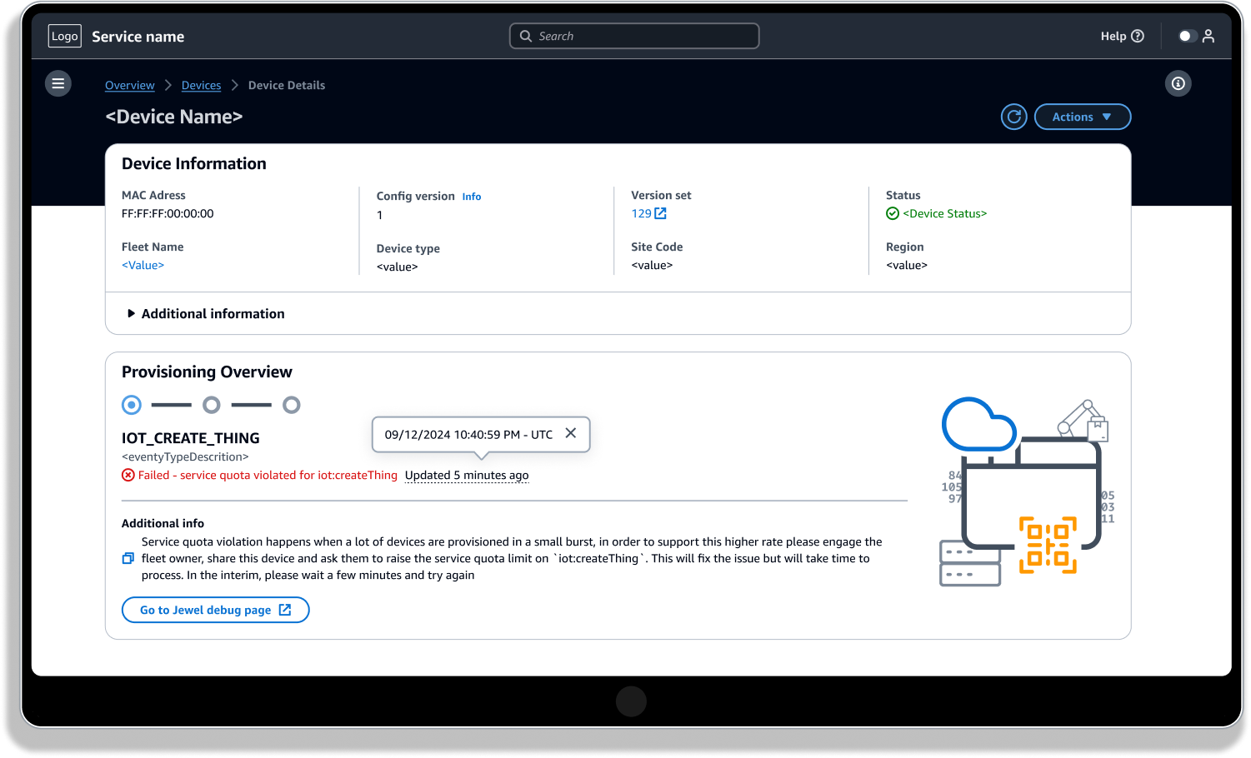
Task: Click the Logo in the header
Action: pyautogui.click(x=65, y=36)
